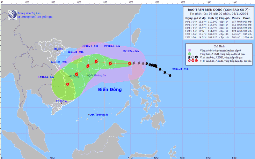Click the title 'BAO TREN BIEN DONG (CON BAO SO 7)'

click(218, 10)
